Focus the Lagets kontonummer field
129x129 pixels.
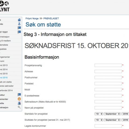click(108, 126)
